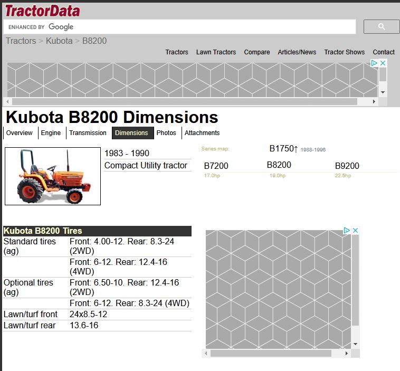Open the Lawn Tractors nav item

point(216,52)
